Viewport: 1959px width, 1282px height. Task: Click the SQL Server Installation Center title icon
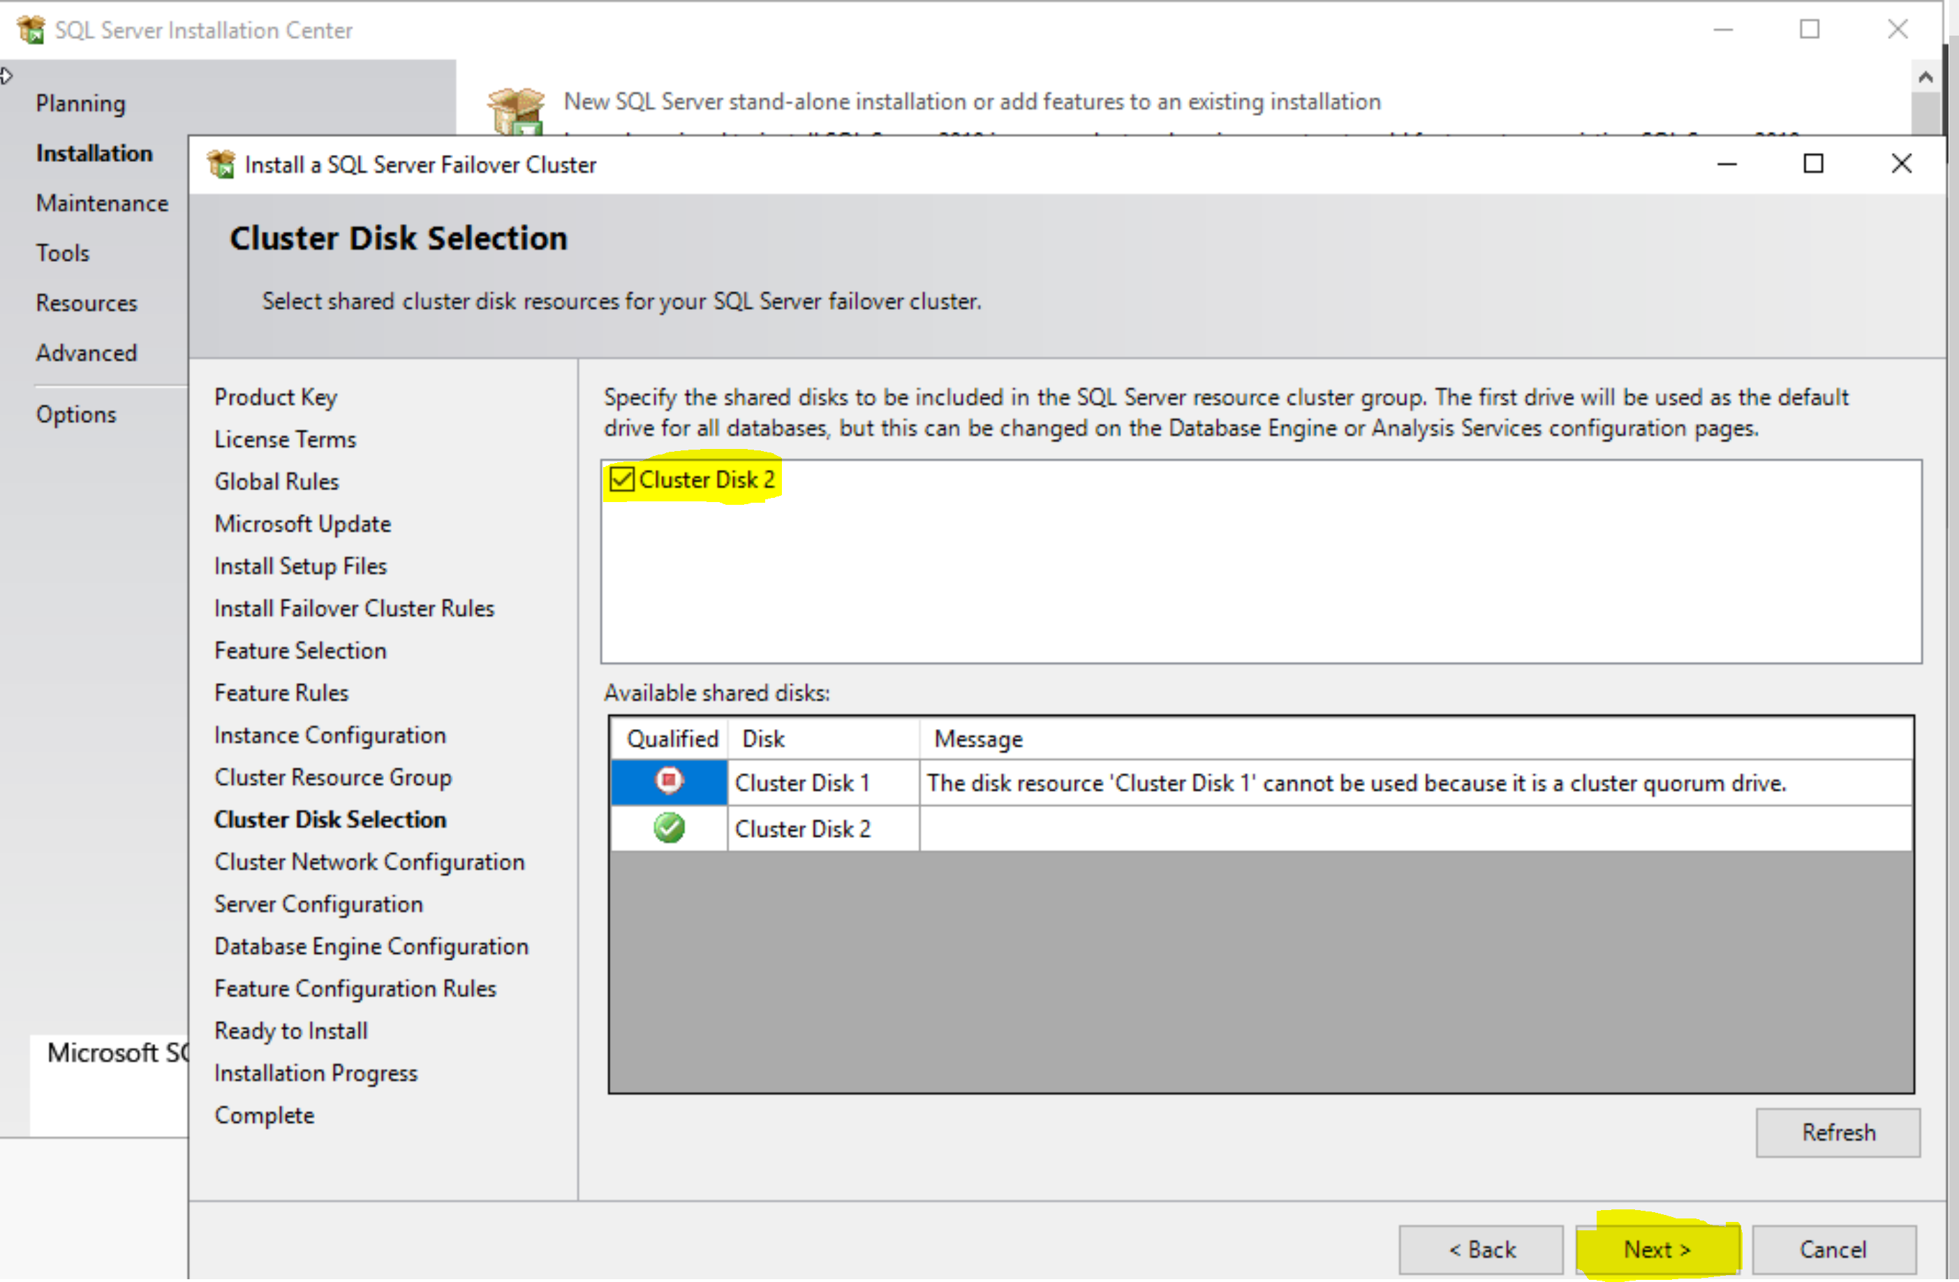[x=31, y=29]
